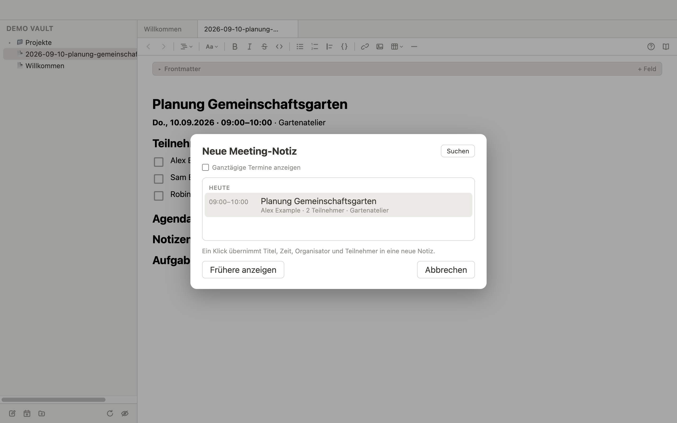Viewport: 677px width, 423px height.
Task: Open the table insert dropdown
Action: 397,47
